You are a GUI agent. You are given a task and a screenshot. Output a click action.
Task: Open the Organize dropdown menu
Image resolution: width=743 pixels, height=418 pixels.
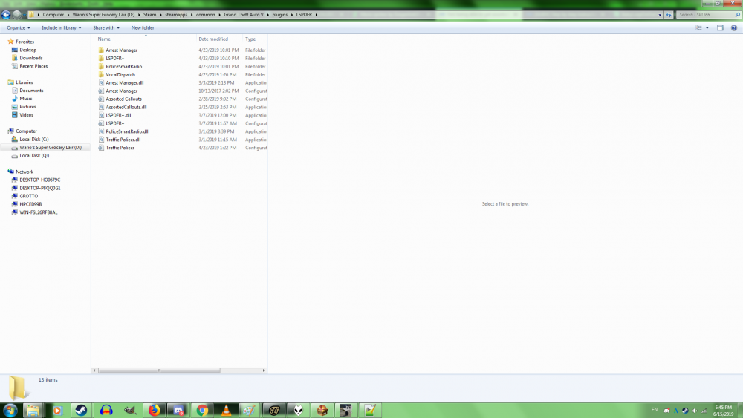(x=19, y=28)
